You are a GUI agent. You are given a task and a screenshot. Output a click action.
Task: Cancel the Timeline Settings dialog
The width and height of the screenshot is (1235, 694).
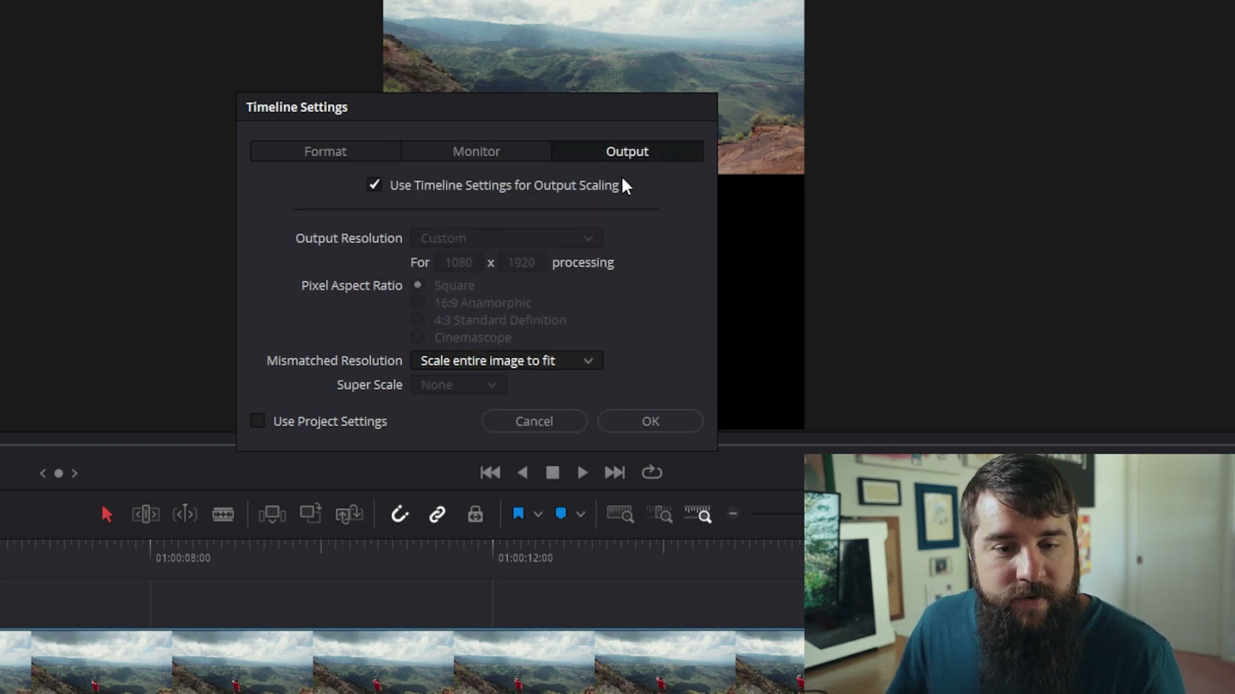point(534,421)
